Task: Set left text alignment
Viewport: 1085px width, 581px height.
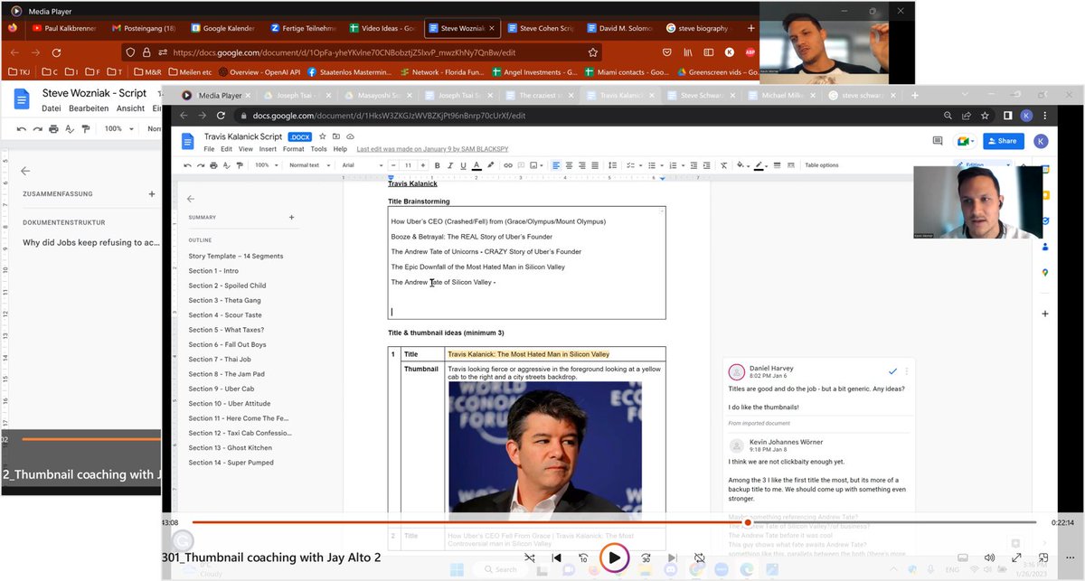Action: click(x=556, y=165)
